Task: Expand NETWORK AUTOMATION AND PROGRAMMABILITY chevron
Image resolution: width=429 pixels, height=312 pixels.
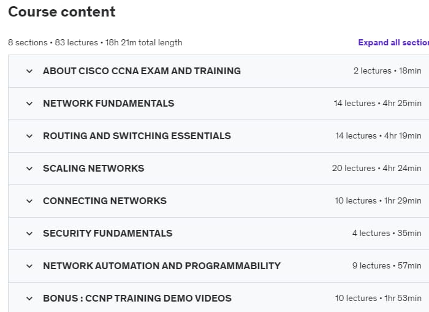Action: tap(29, 266)
